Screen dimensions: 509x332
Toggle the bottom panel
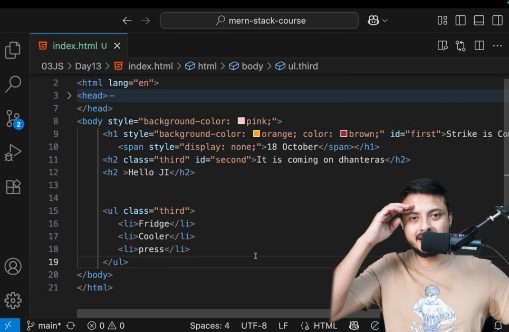coord(479,21)
